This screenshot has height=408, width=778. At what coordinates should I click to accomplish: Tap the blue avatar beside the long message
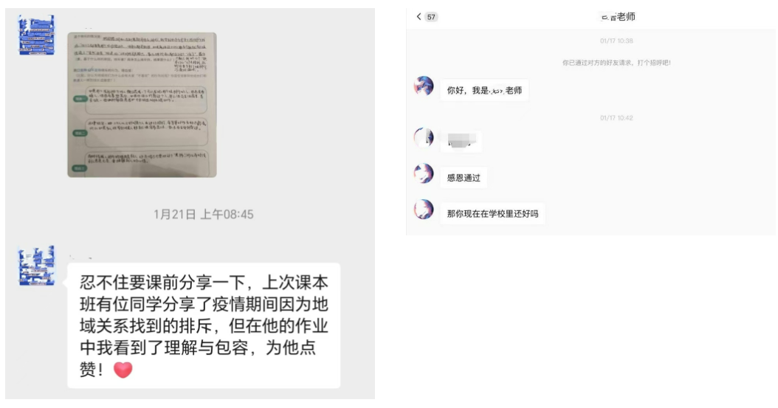click(x=36, y=266)
